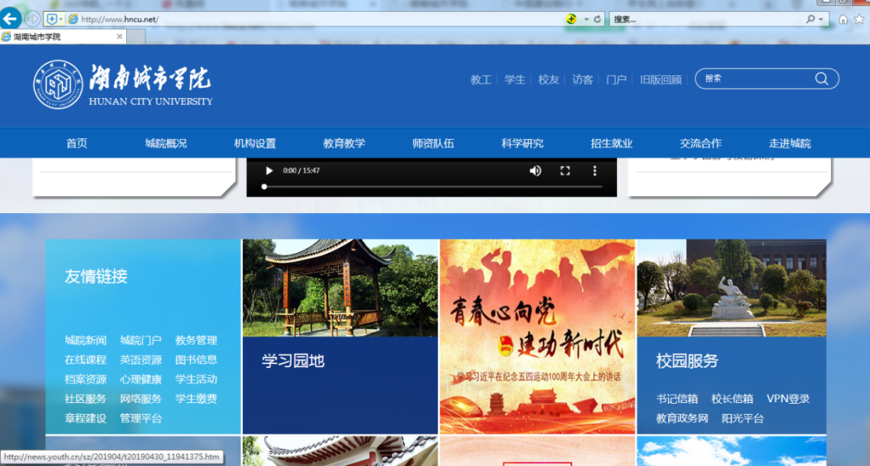This screenshot has height=466, width=870.
Task: Click the browser back arrow button
Action: (x=10, y=19)
